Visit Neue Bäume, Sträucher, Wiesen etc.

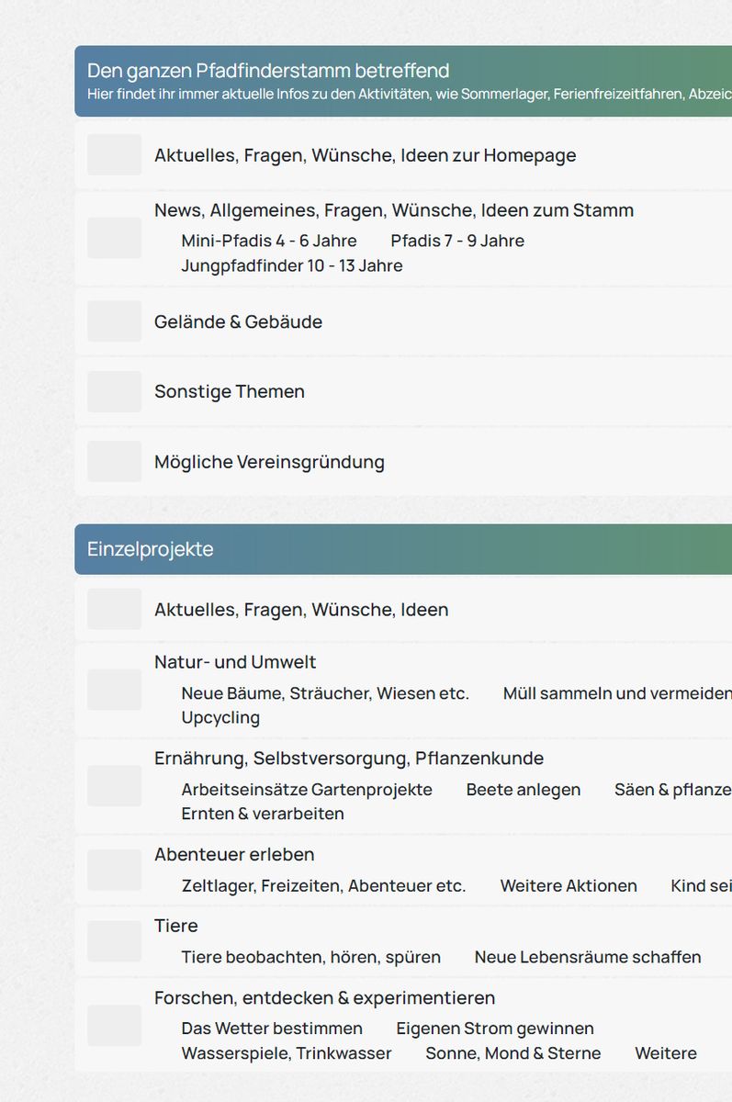tap(325, 693)
